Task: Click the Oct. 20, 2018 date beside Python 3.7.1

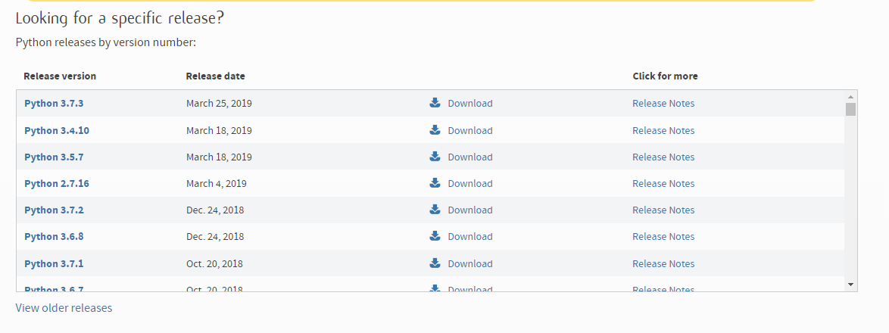Action: click(x=214, y=264)
